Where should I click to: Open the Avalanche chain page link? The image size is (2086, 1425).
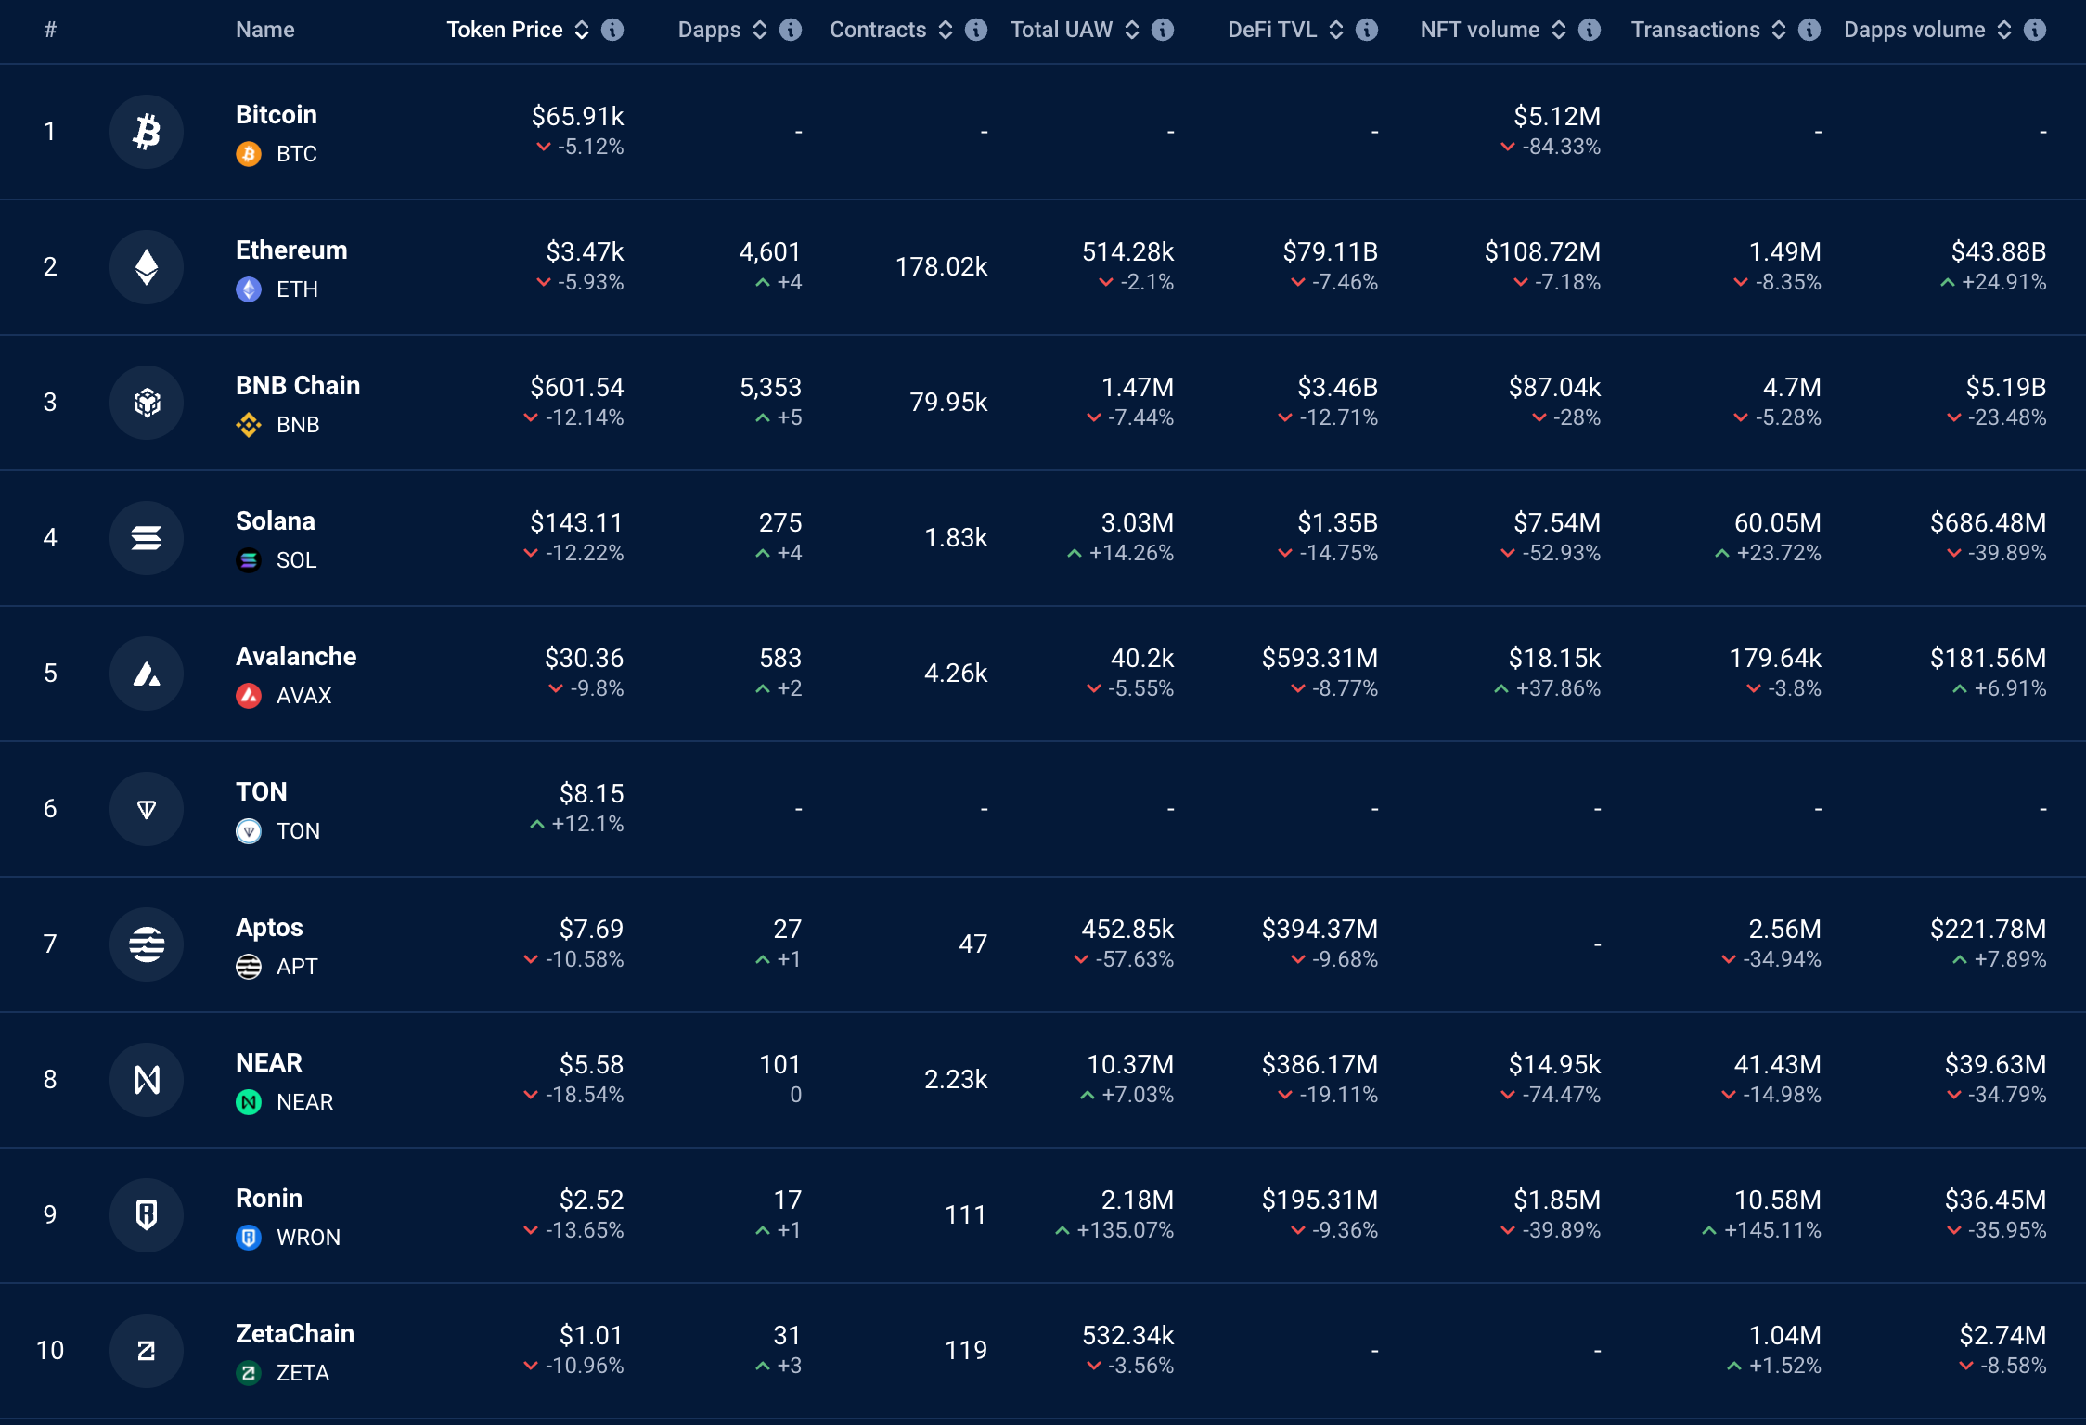(296, 657)
